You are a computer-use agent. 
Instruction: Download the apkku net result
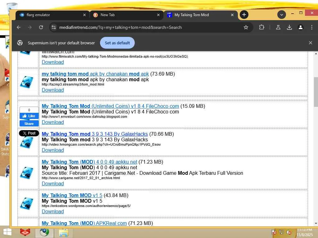click(x=53, y=183)
